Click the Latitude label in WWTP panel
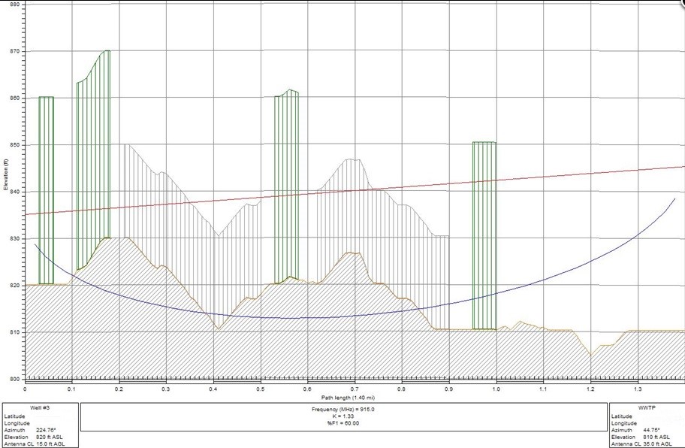 620,416
